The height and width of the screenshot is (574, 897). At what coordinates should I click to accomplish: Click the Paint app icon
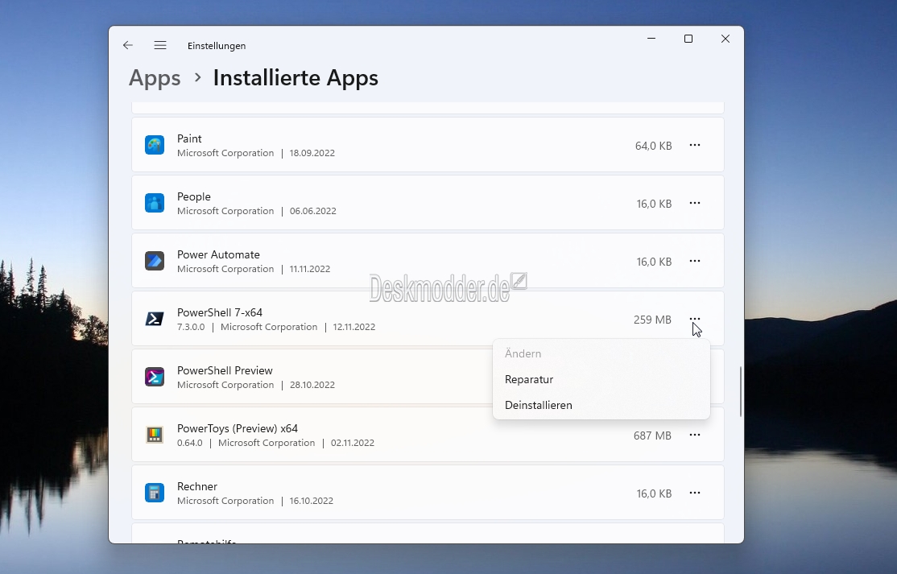tap(155, 145)
